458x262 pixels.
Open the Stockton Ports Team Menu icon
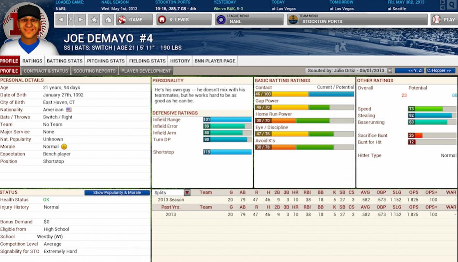(x=293, y=19)
